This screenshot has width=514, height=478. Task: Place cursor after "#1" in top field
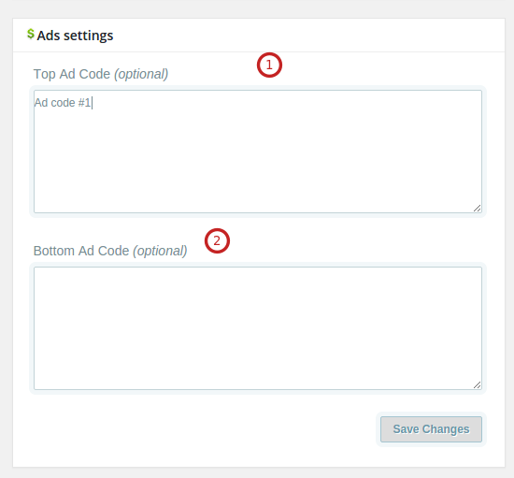[92, 103]
